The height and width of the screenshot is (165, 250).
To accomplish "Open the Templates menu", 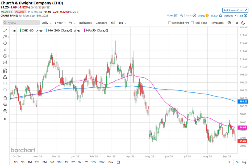I will click(x=217, y=23).
